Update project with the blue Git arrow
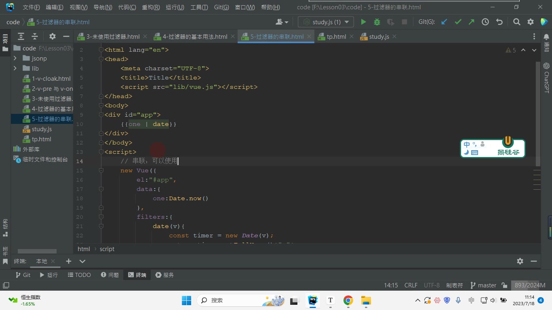The height and width of the screenshot is (310, 552). [444, 22]
